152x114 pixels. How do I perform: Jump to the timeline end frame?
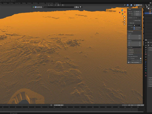pos(63,105)
